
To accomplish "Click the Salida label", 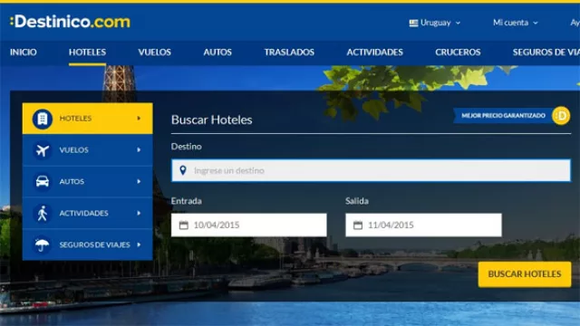I will click(x=357, y=201).
